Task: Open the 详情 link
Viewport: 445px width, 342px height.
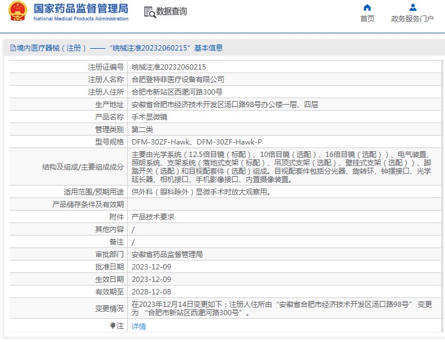Action: [x=138, y=327]
